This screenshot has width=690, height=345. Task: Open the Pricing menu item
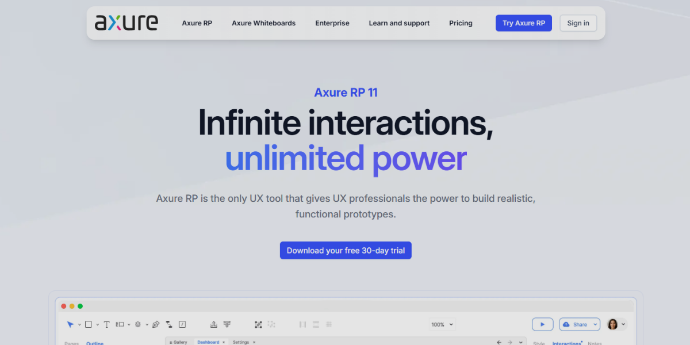click(461, 23)
